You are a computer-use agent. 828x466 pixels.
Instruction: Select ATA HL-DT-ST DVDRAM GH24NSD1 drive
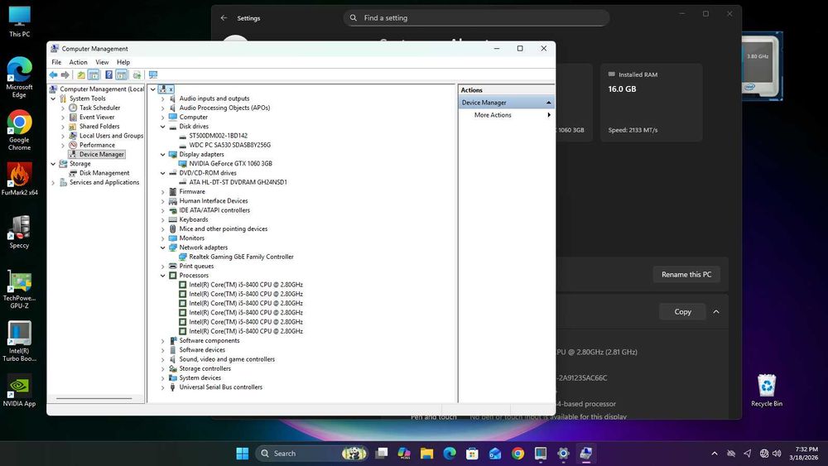tap(238, 183)
